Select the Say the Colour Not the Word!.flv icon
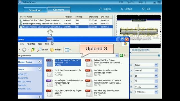 coord(89,93)
